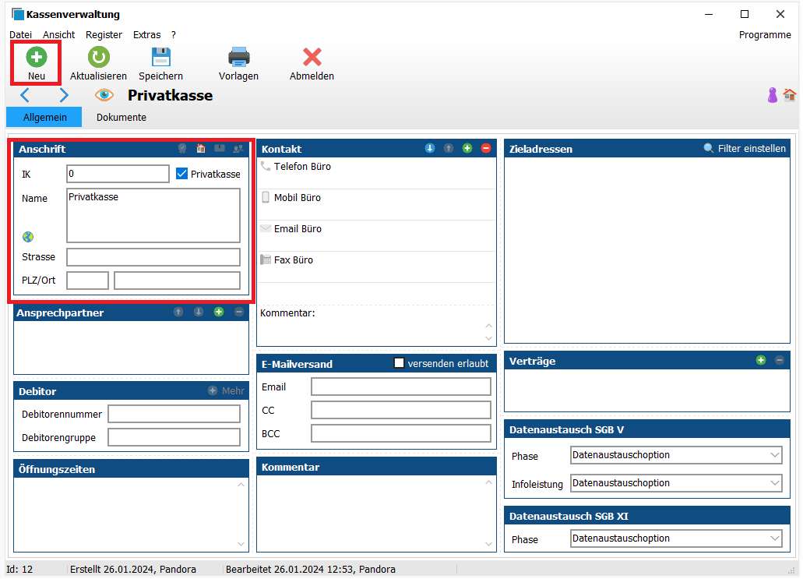Screen dimensions: 803x579
Task: Click the card icon in Anschrift header
Action: [220, 149]
